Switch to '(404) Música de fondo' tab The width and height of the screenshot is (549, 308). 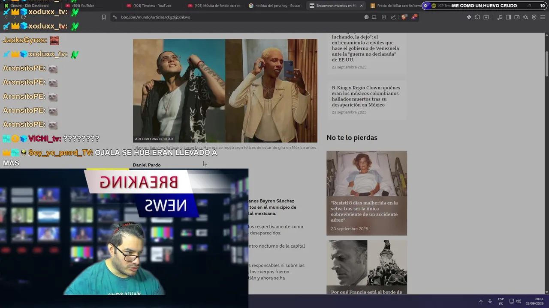[x=214, y=6]
